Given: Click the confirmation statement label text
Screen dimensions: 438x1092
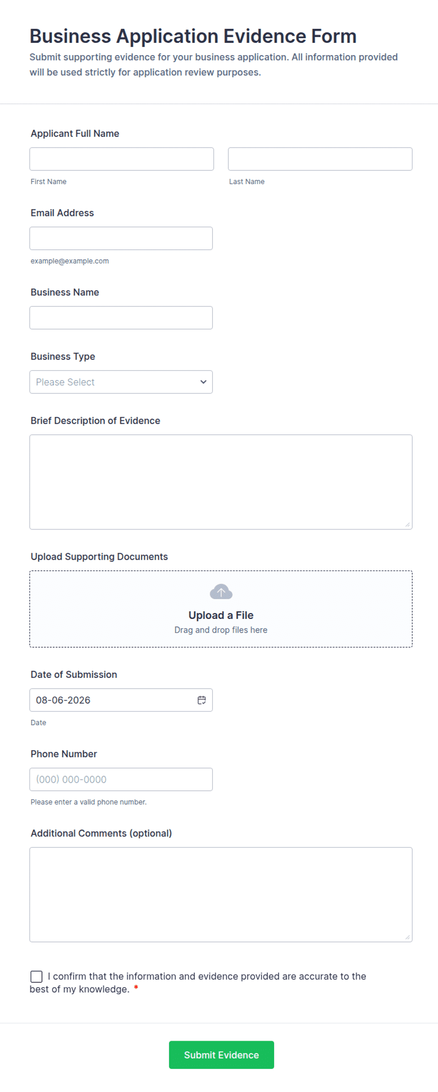Looking at the screenshot, I should pyautogui.click(x=198, y=983).
